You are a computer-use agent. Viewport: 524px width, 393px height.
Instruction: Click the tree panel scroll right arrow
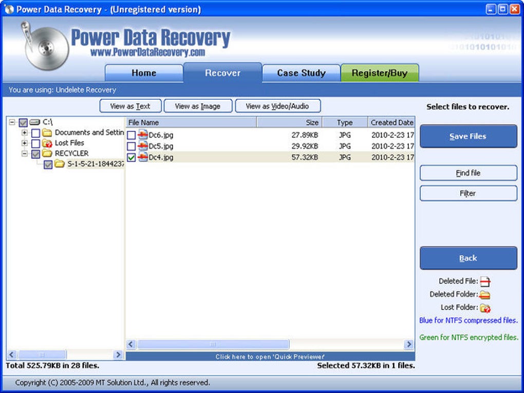click(118, 354)
